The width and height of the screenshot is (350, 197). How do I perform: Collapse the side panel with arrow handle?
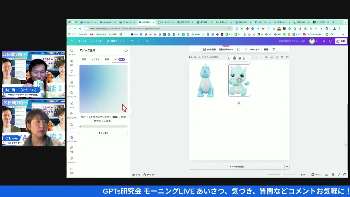coord(130,112)
